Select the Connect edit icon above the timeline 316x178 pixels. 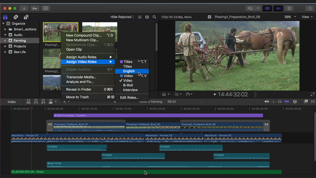click(28, 102)
